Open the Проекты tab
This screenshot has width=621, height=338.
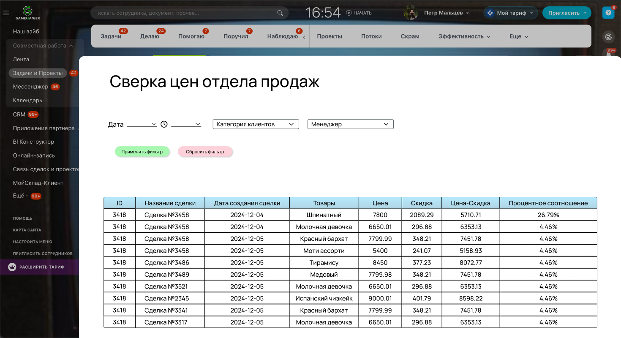pyautogui.click(x=330, y=36)
